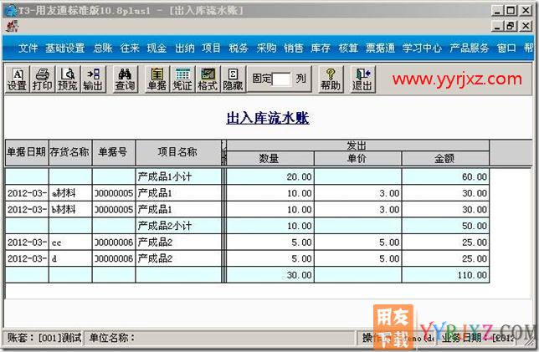Open the 现金 menu
The height and width of the screenshot is (352, 539).
pyautogui.click(x=157, y=48)
